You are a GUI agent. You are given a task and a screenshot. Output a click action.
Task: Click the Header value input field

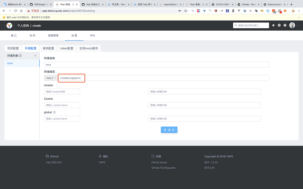tap(205, 91)
